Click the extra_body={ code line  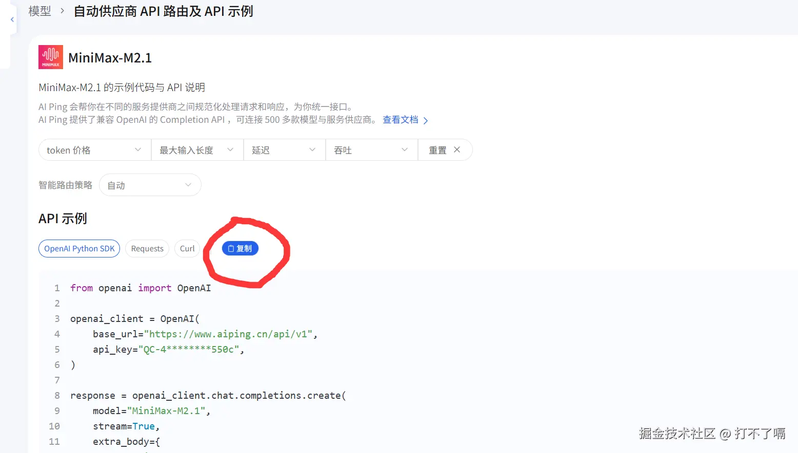pyautogui.click(x=126, y=442)
